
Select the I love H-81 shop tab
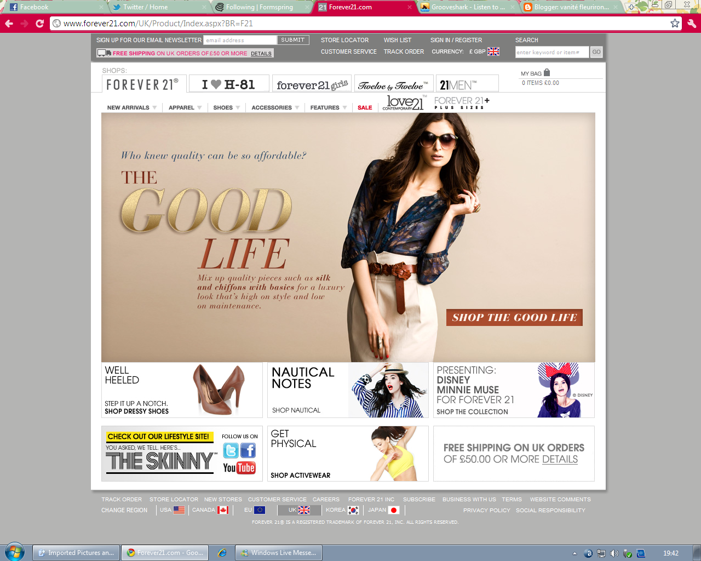tap(228, 84)
